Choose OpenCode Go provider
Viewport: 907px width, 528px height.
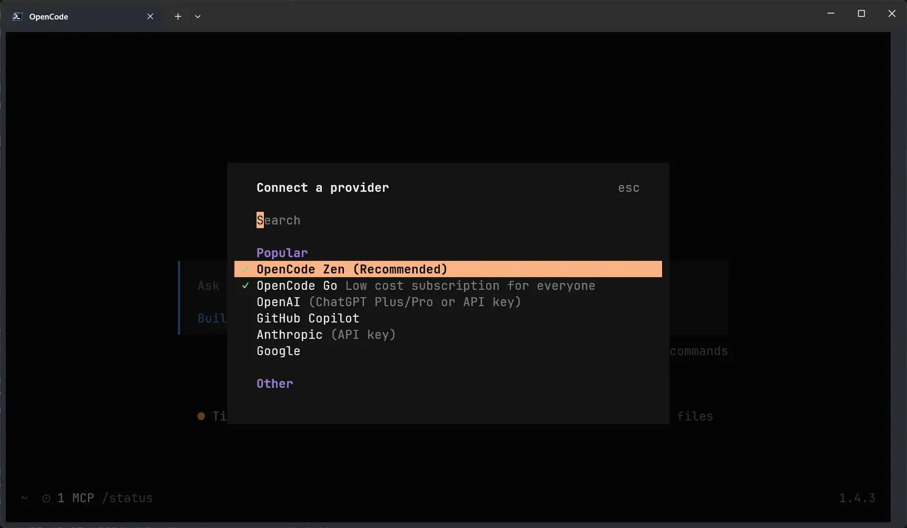click(448, 286)
